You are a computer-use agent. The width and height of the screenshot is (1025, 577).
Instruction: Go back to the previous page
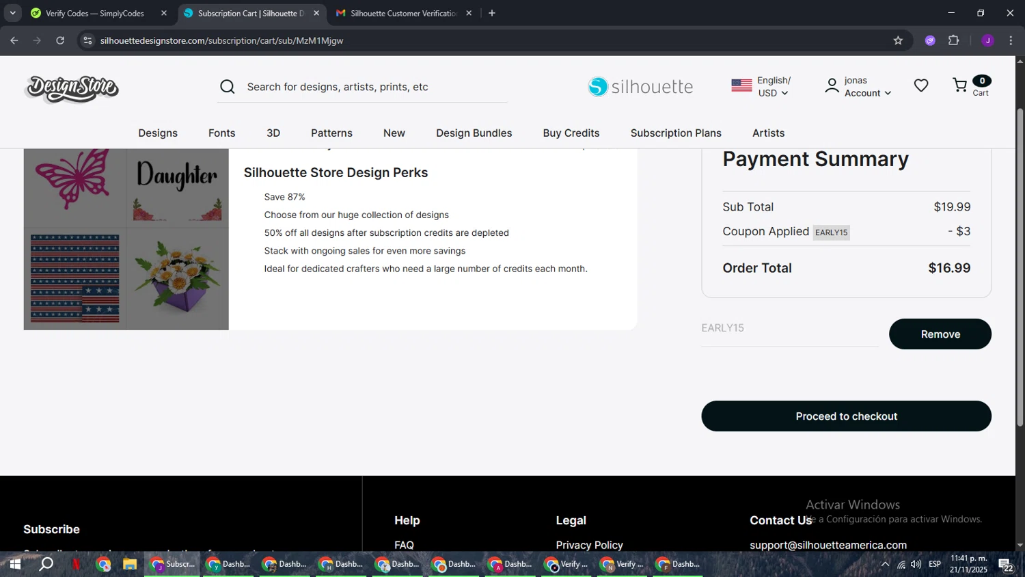tap(14, 40)
